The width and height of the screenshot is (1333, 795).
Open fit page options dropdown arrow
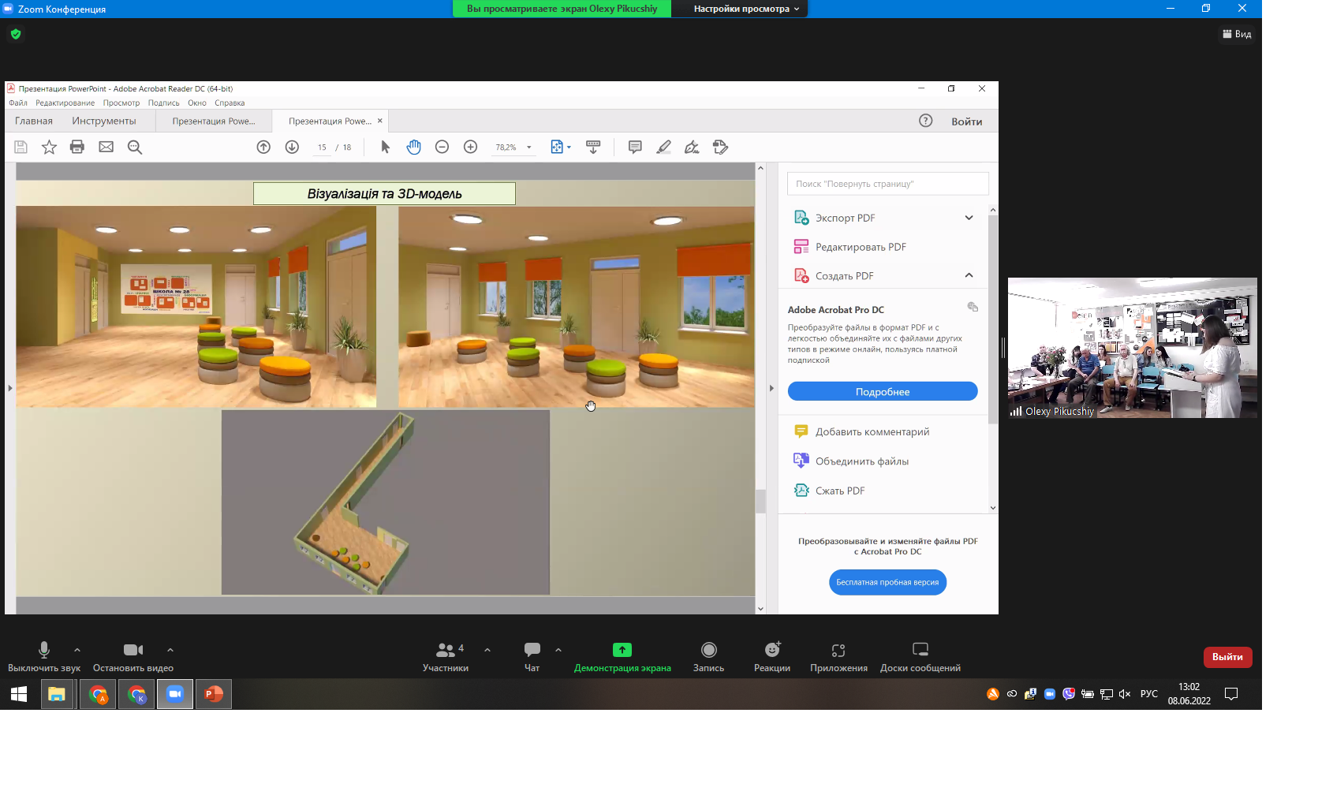[x=569, y=147]
